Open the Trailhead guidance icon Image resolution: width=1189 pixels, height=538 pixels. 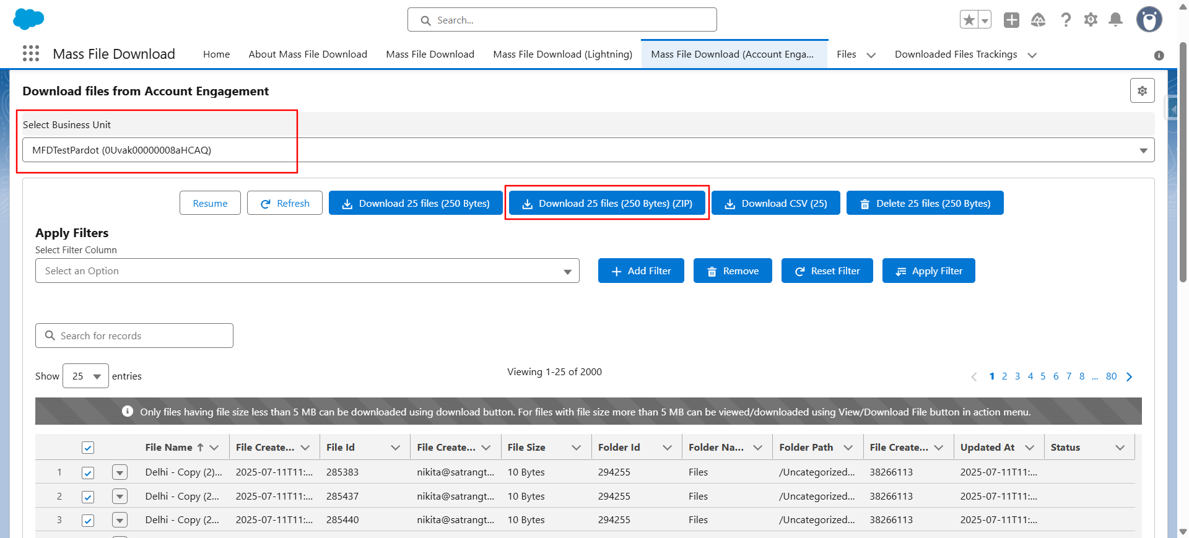[x=1039, y=20]
